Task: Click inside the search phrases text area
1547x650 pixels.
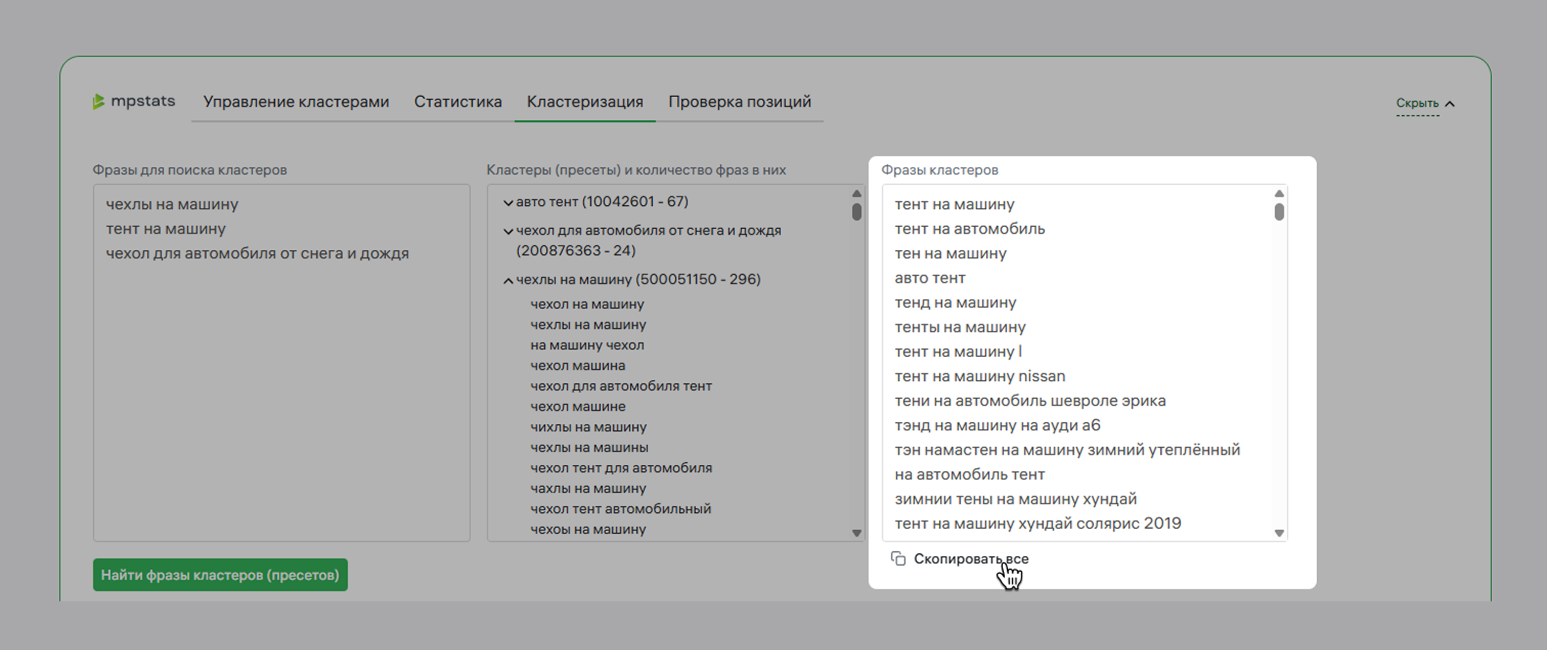Action: [x=281, y=391]
